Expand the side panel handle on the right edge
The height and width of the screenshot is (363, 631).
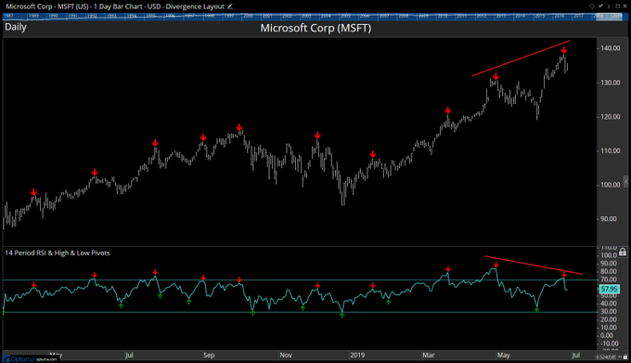(x=625, y=181)
